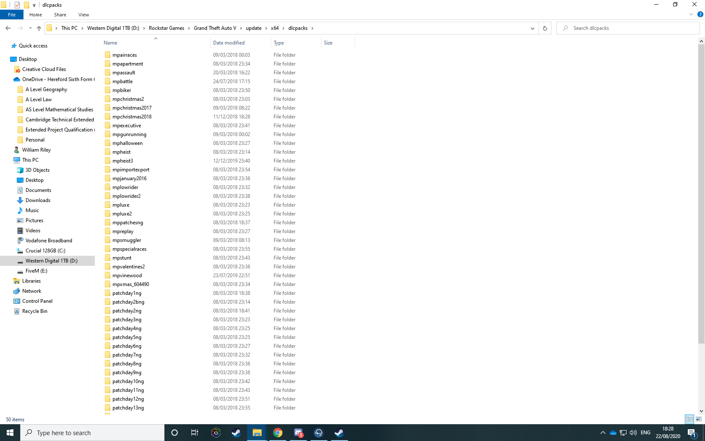Select the patchday13ng folder
705x441 pixels.
click(128, 408)
